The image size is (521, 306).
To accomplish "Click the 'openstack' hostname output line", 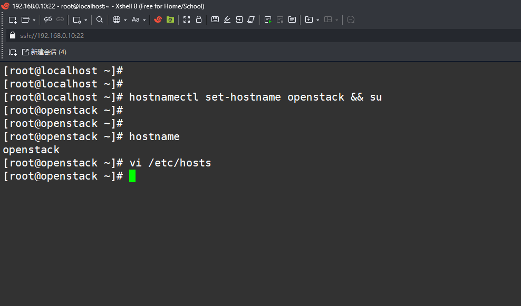I will pyautogui.click(x=31, y=150).
